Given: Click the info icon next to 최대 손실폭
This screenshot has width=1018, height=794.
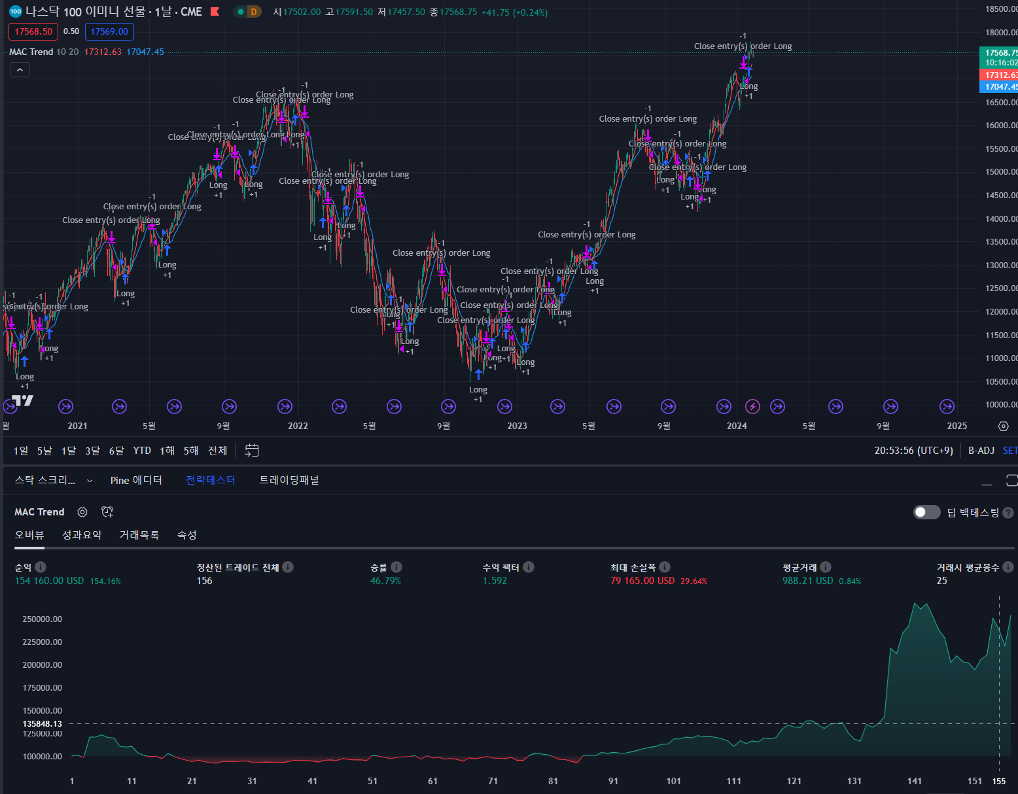Looking at the screenshot, I should (x=665, y=567).
